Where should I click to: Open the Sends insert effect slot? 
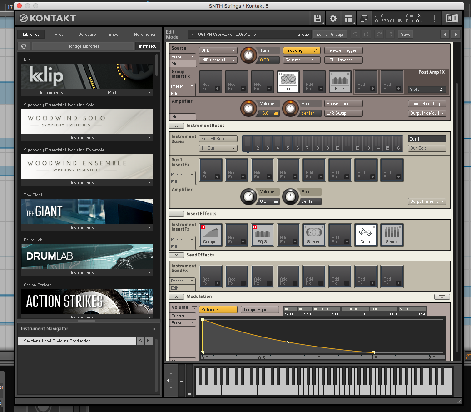(392, 235)
